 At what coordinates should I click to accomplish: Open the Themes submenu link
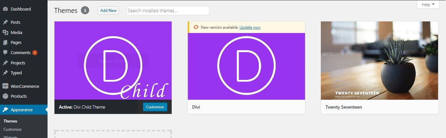(10, 121)
